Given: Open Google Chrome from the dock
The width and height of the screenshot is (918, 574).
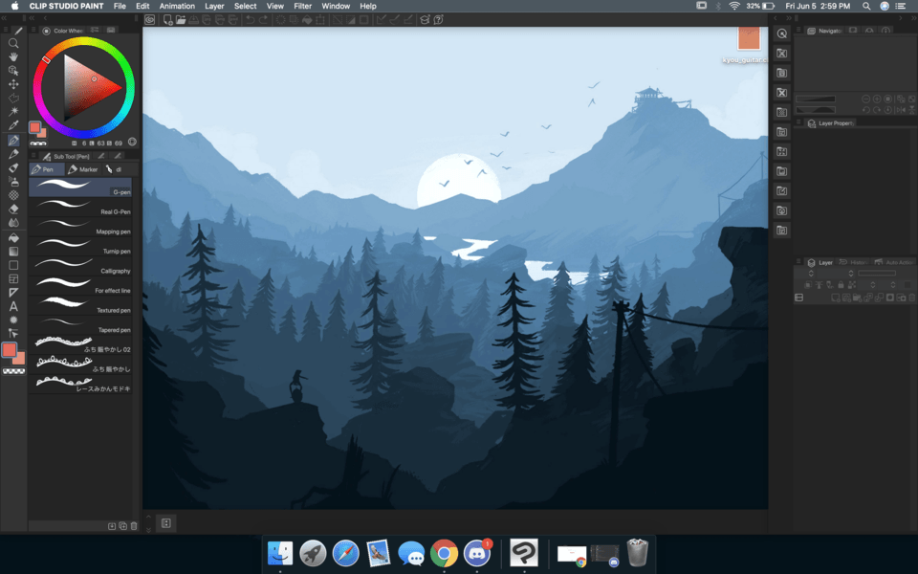Looking at the screenshot, I should [443, 552].
